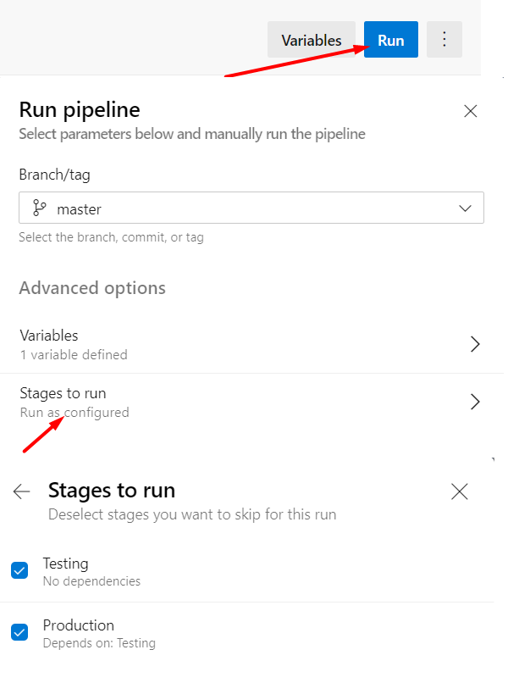Viewport: 508px width, 683px height.
Task: Click the "Depends on: Testing" text
Action: [x=99, y=643]
